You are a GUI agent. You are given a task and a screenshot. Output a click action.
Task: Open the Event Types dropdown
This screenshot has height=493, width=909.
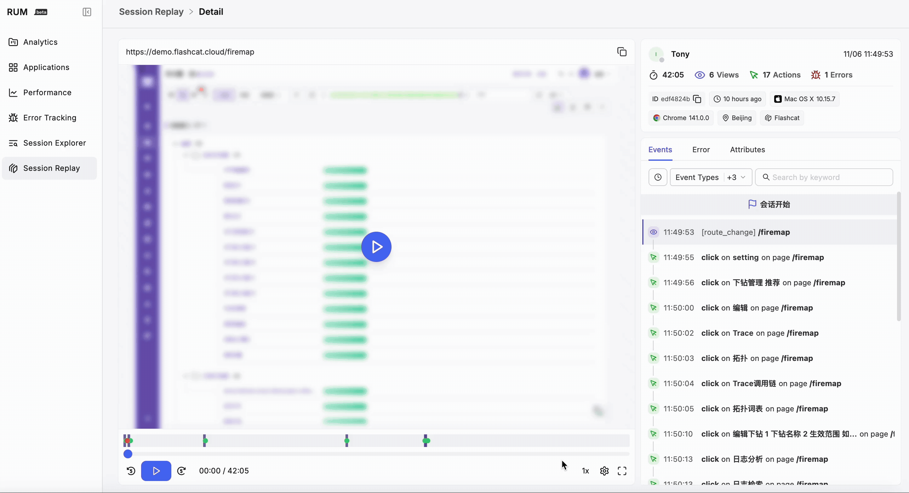[711, 177]
